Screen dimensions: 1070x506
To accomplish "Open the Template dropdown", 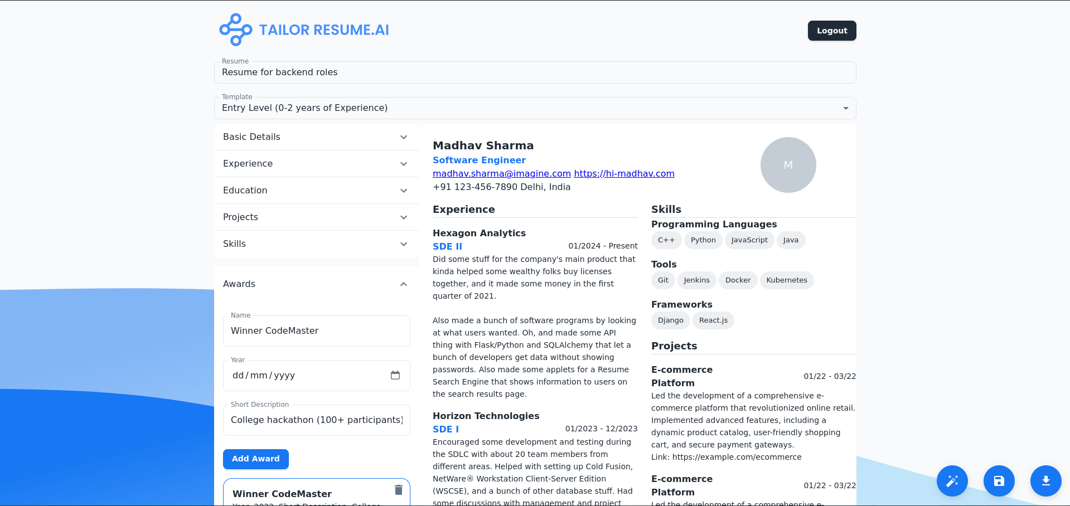I will [x=535, y=108].
